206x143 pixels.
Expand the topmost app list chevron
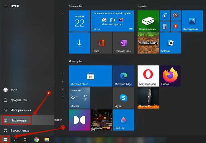click(x=63, y=13)
